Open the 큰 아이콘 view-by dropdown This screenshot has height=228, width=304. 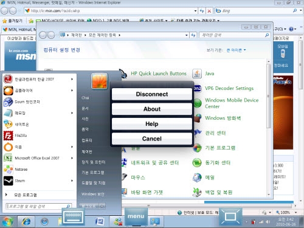tap(236, 50)
